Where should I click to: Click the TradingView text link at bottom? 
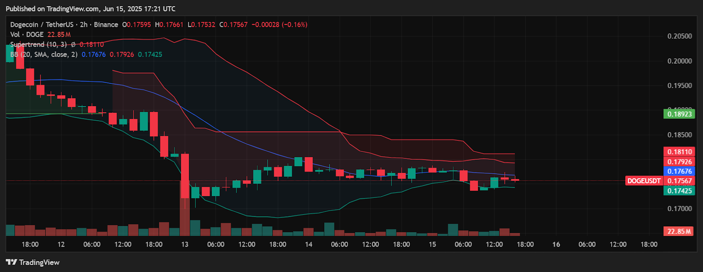coord(39,262)
